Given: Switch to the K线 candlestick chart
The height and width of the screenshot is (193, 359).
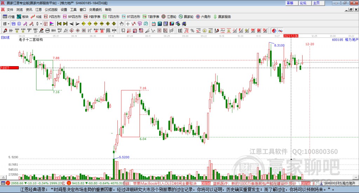Looking at the screenshot, I should coord(36,17).
